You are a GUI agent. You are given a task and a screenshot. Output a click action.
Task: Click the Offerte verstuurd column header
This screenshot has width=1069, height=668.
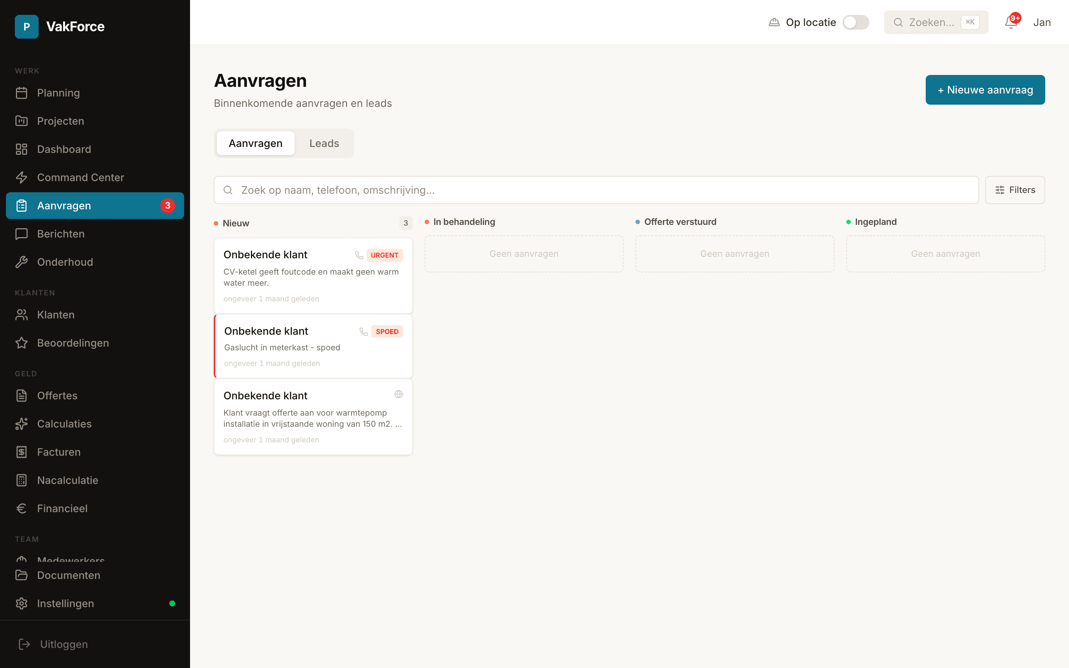(x=680, y=222)
